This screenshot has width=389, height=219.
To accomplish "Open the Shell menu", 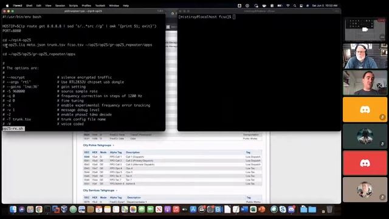I will [x=29, y=5].
